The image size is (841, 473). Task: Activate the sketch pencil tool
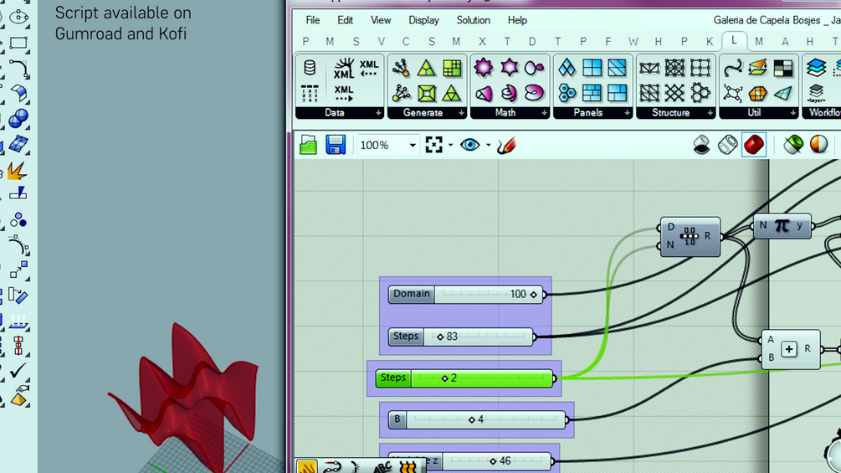click(505, 145)
